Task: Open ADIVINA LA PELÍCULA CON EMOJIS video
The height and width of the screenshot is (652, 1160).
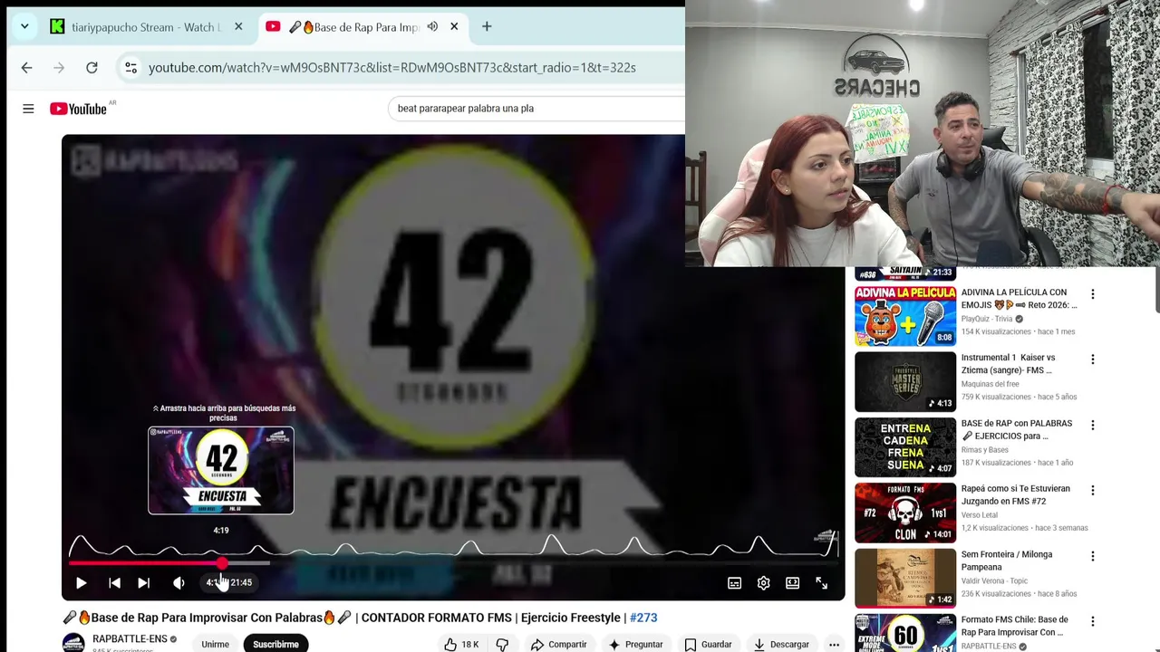Action: pyautogui.click(x=1019, y=299)
